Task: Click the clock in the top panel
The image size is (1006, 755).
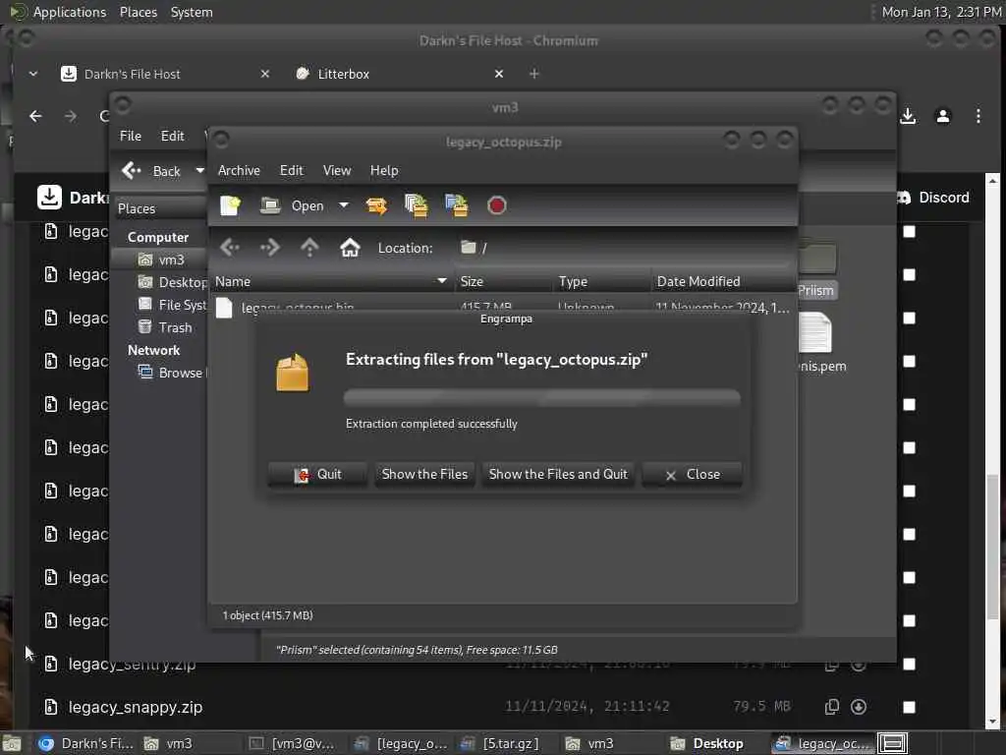Action: click(941, 12)
